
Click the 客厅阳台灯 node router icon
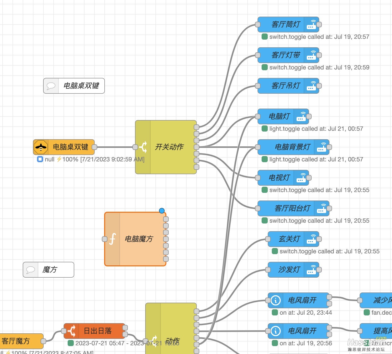point(322,208)
